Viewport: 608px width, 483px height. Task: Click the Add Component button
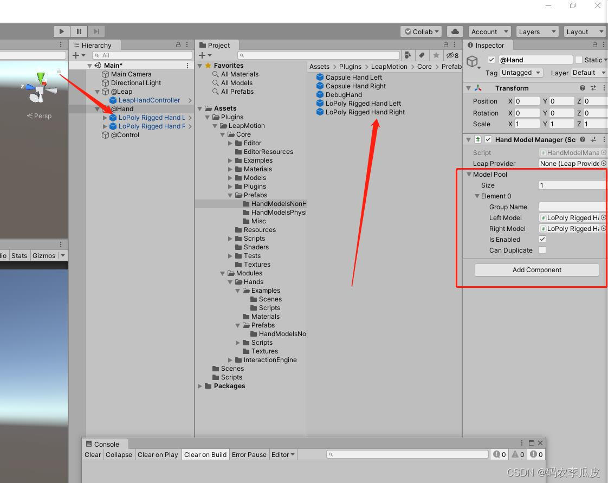536,270
